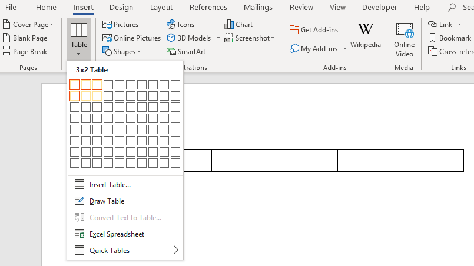The width and height of the screenshot is (474, 266).
Task: Switch to the Layout tab
Action: pos(161,7)
